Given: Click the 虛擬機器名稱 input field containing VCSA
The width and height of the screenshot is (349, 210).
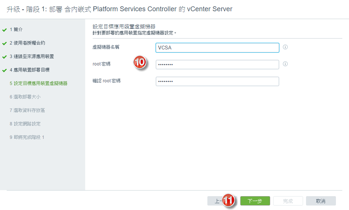Looking at the screenshot, I should pyautogui.click(x=217, y=48).
